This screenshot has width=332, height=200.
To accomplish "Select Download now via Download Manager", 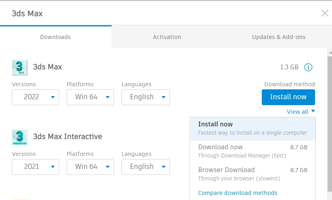I will coord(253,151).
